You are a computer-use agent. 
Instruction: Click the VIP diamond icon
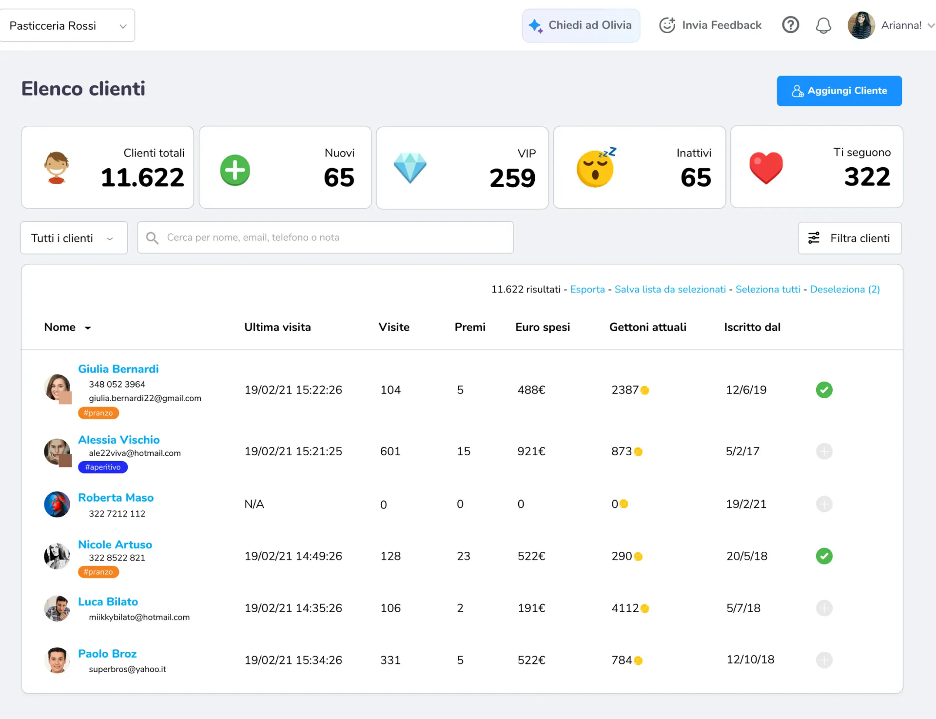pyautogui.click(x=410, y=168)
